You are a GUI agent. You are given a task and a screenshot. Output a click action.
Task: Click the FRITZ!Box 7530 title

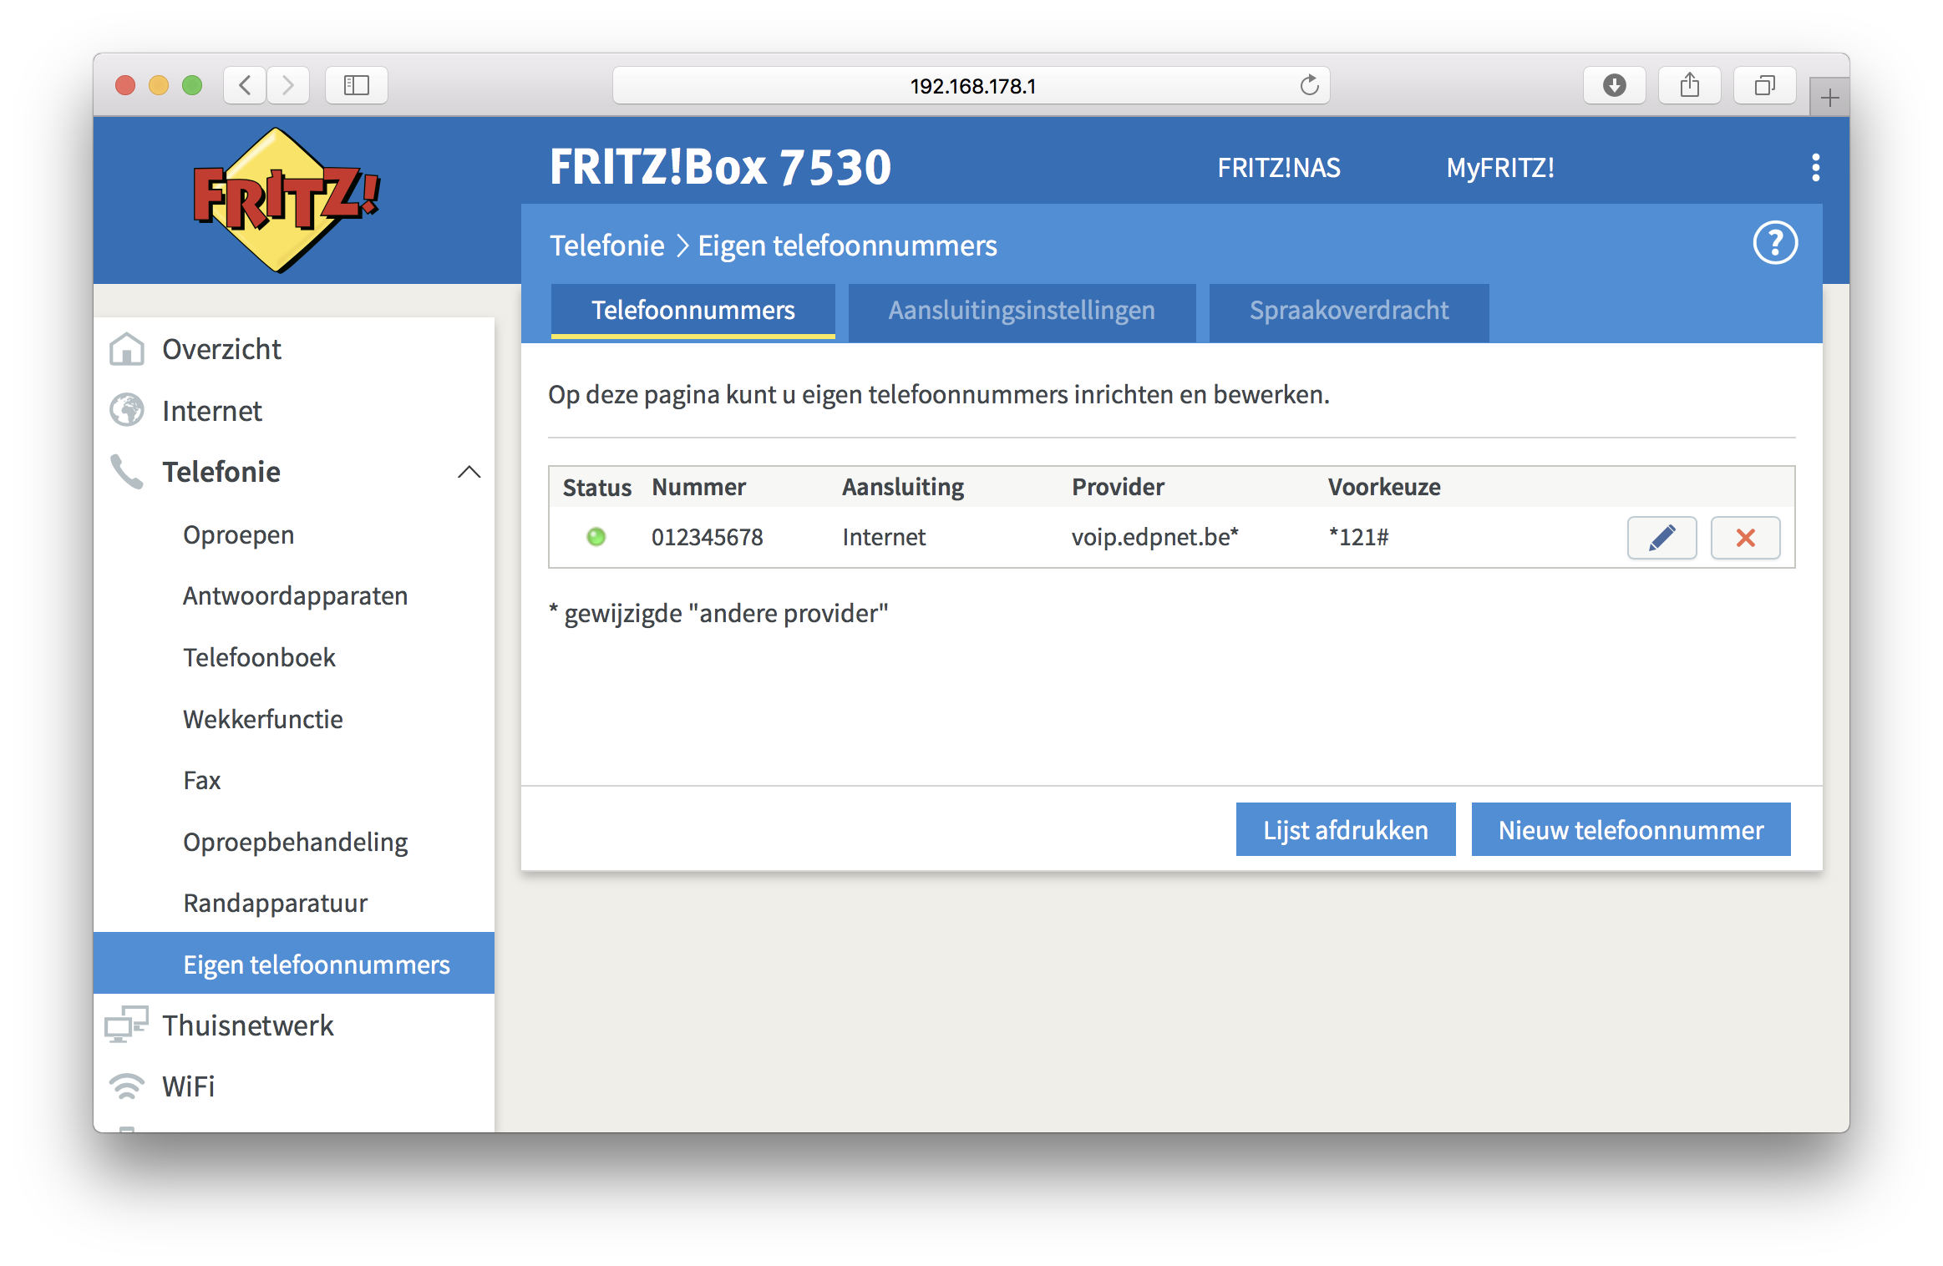[x=720, y=167]
